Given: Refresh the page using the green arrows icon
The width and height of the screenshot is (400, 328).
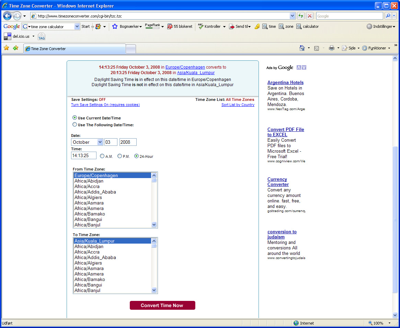Looking at the screenshot, I should [x=301, y=16].
